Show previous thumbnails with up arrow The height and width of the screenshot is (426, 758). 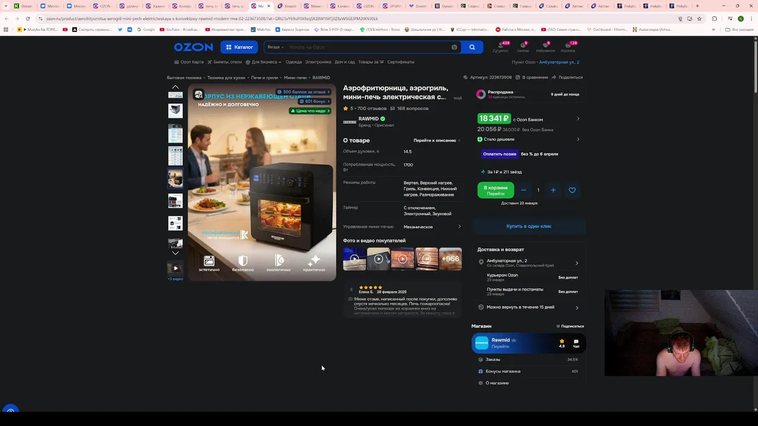pos(175,87)
